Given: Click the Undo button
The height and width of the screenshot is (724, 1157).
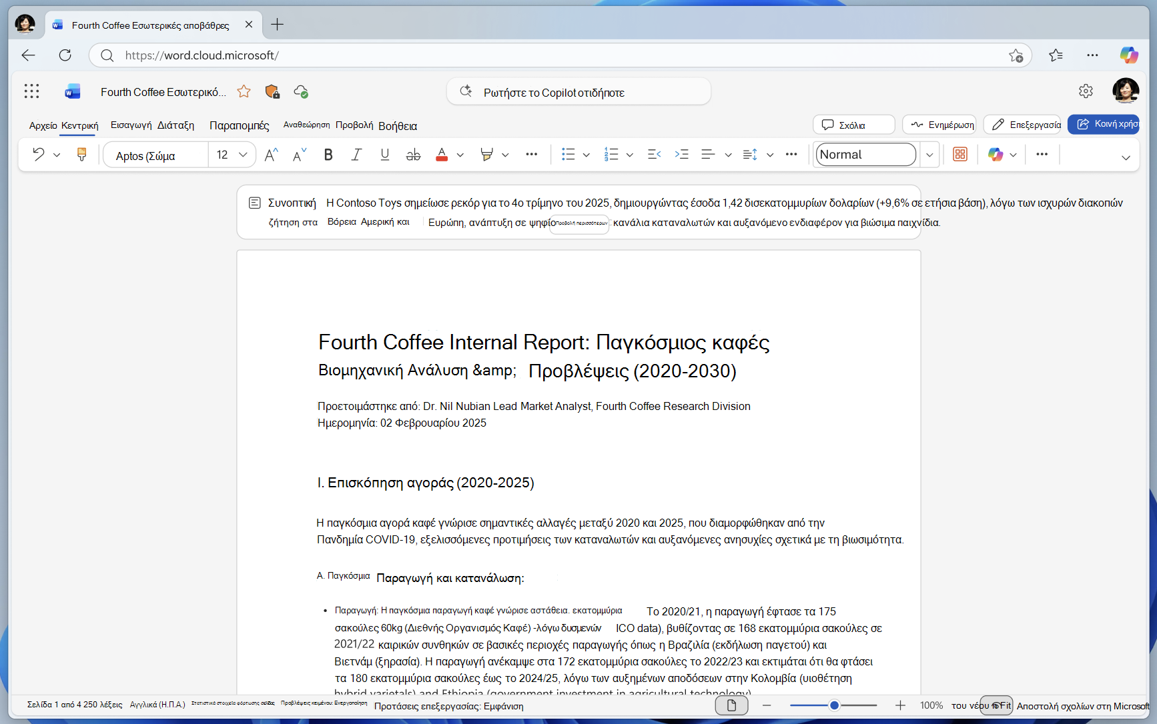Looking at the screenshot, I should 39,155.
